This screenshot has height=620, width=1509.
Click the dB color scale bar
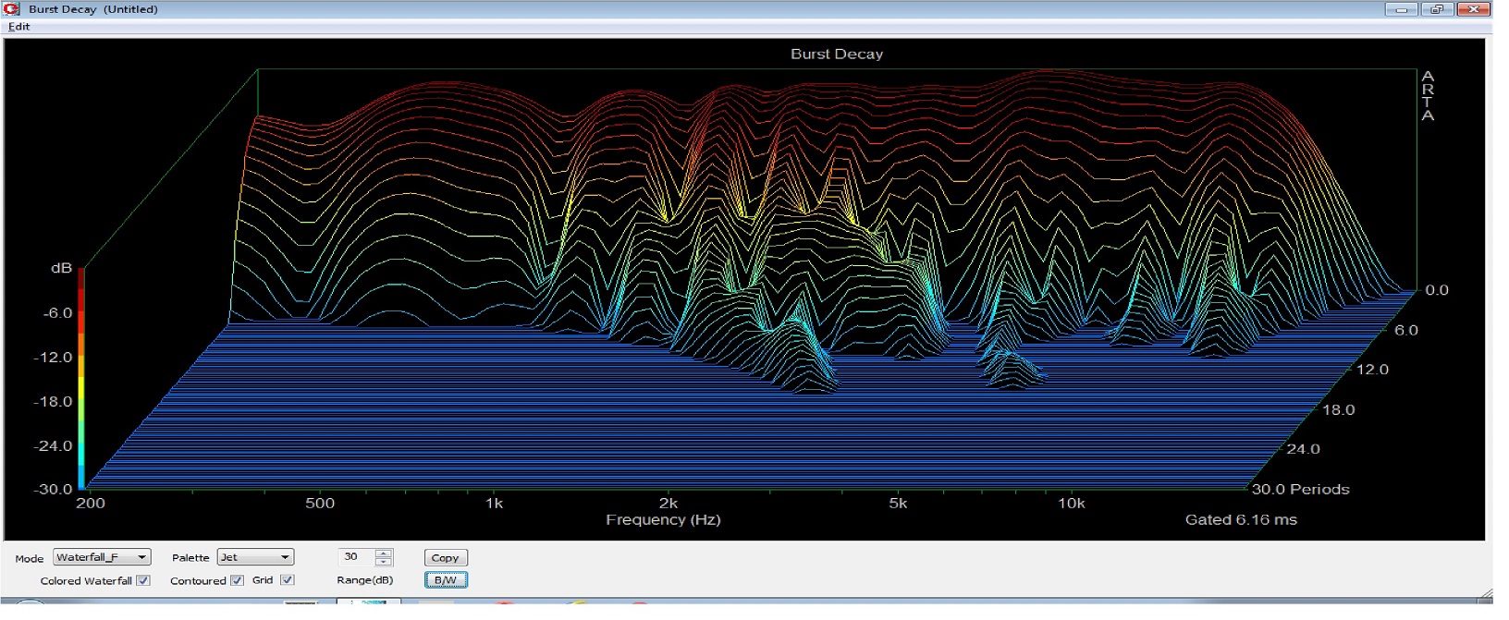pos(81,377)
